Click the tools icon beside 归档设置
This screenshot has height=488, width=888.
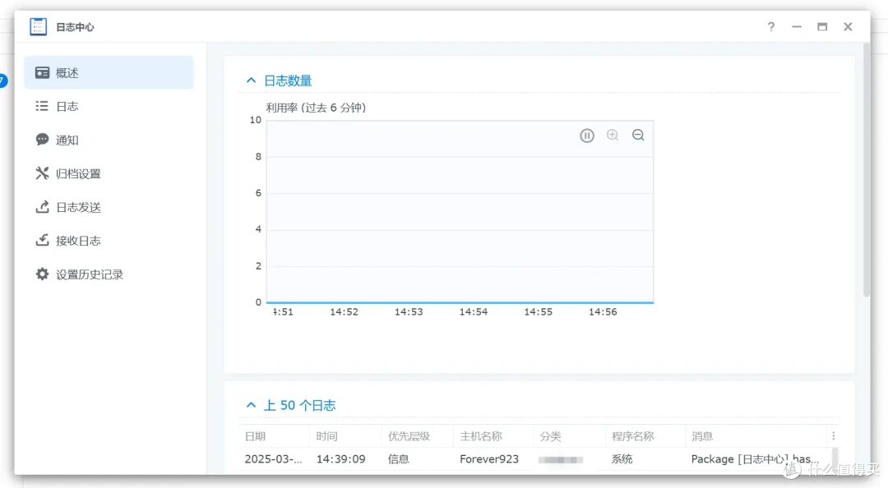[x=42, y=173]
